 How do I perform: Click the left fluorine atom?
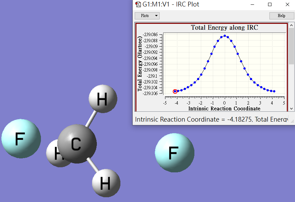21,139
